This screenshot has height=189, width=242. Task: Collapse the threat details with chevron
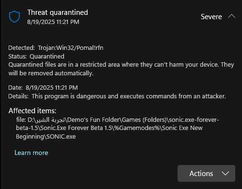(x=231, y=16)
